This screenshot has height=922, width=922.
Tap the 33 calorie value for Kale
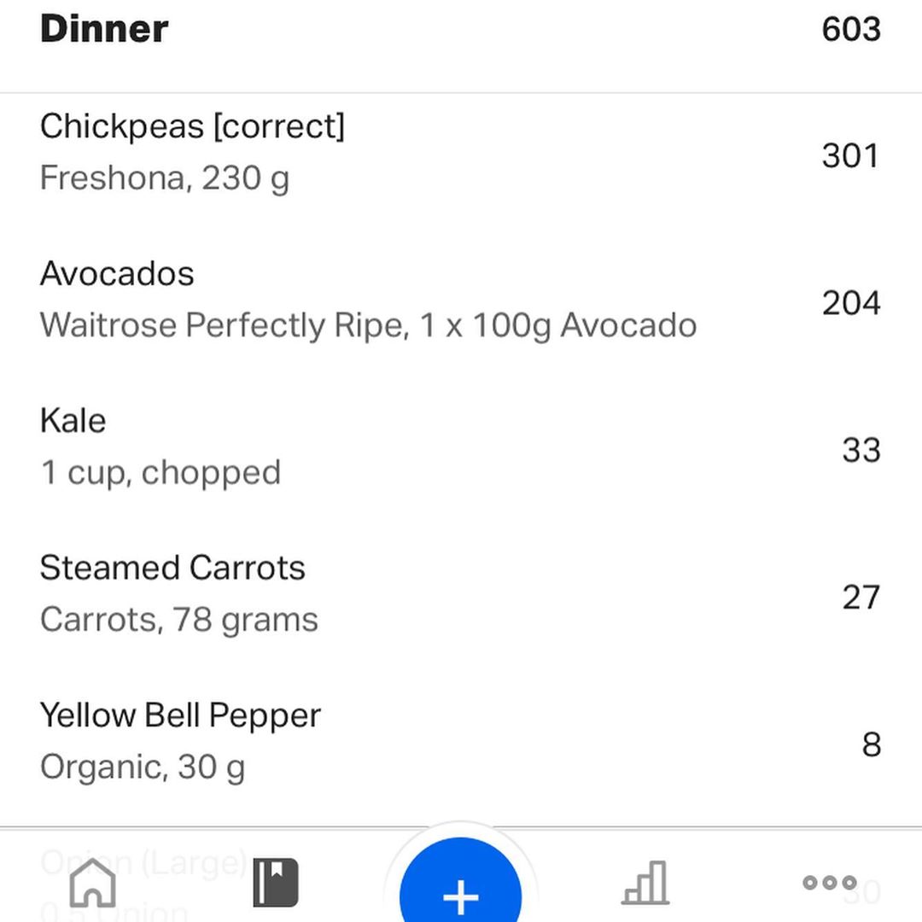(861, 450)
